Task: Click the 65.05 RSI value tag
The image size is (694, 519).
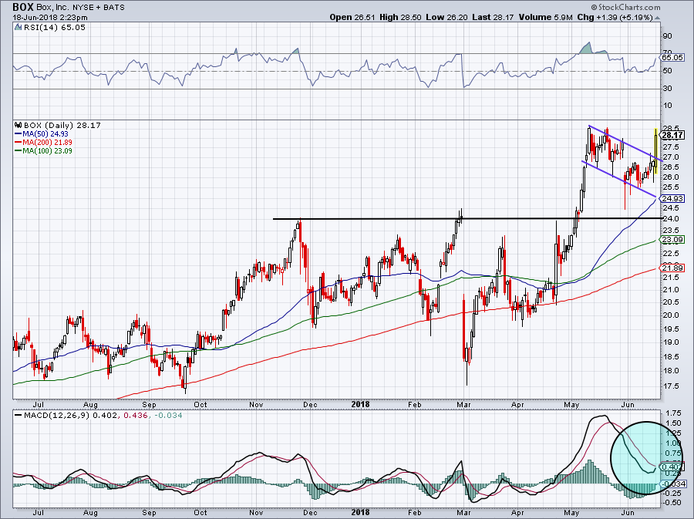Action: (x=672, y=58)
